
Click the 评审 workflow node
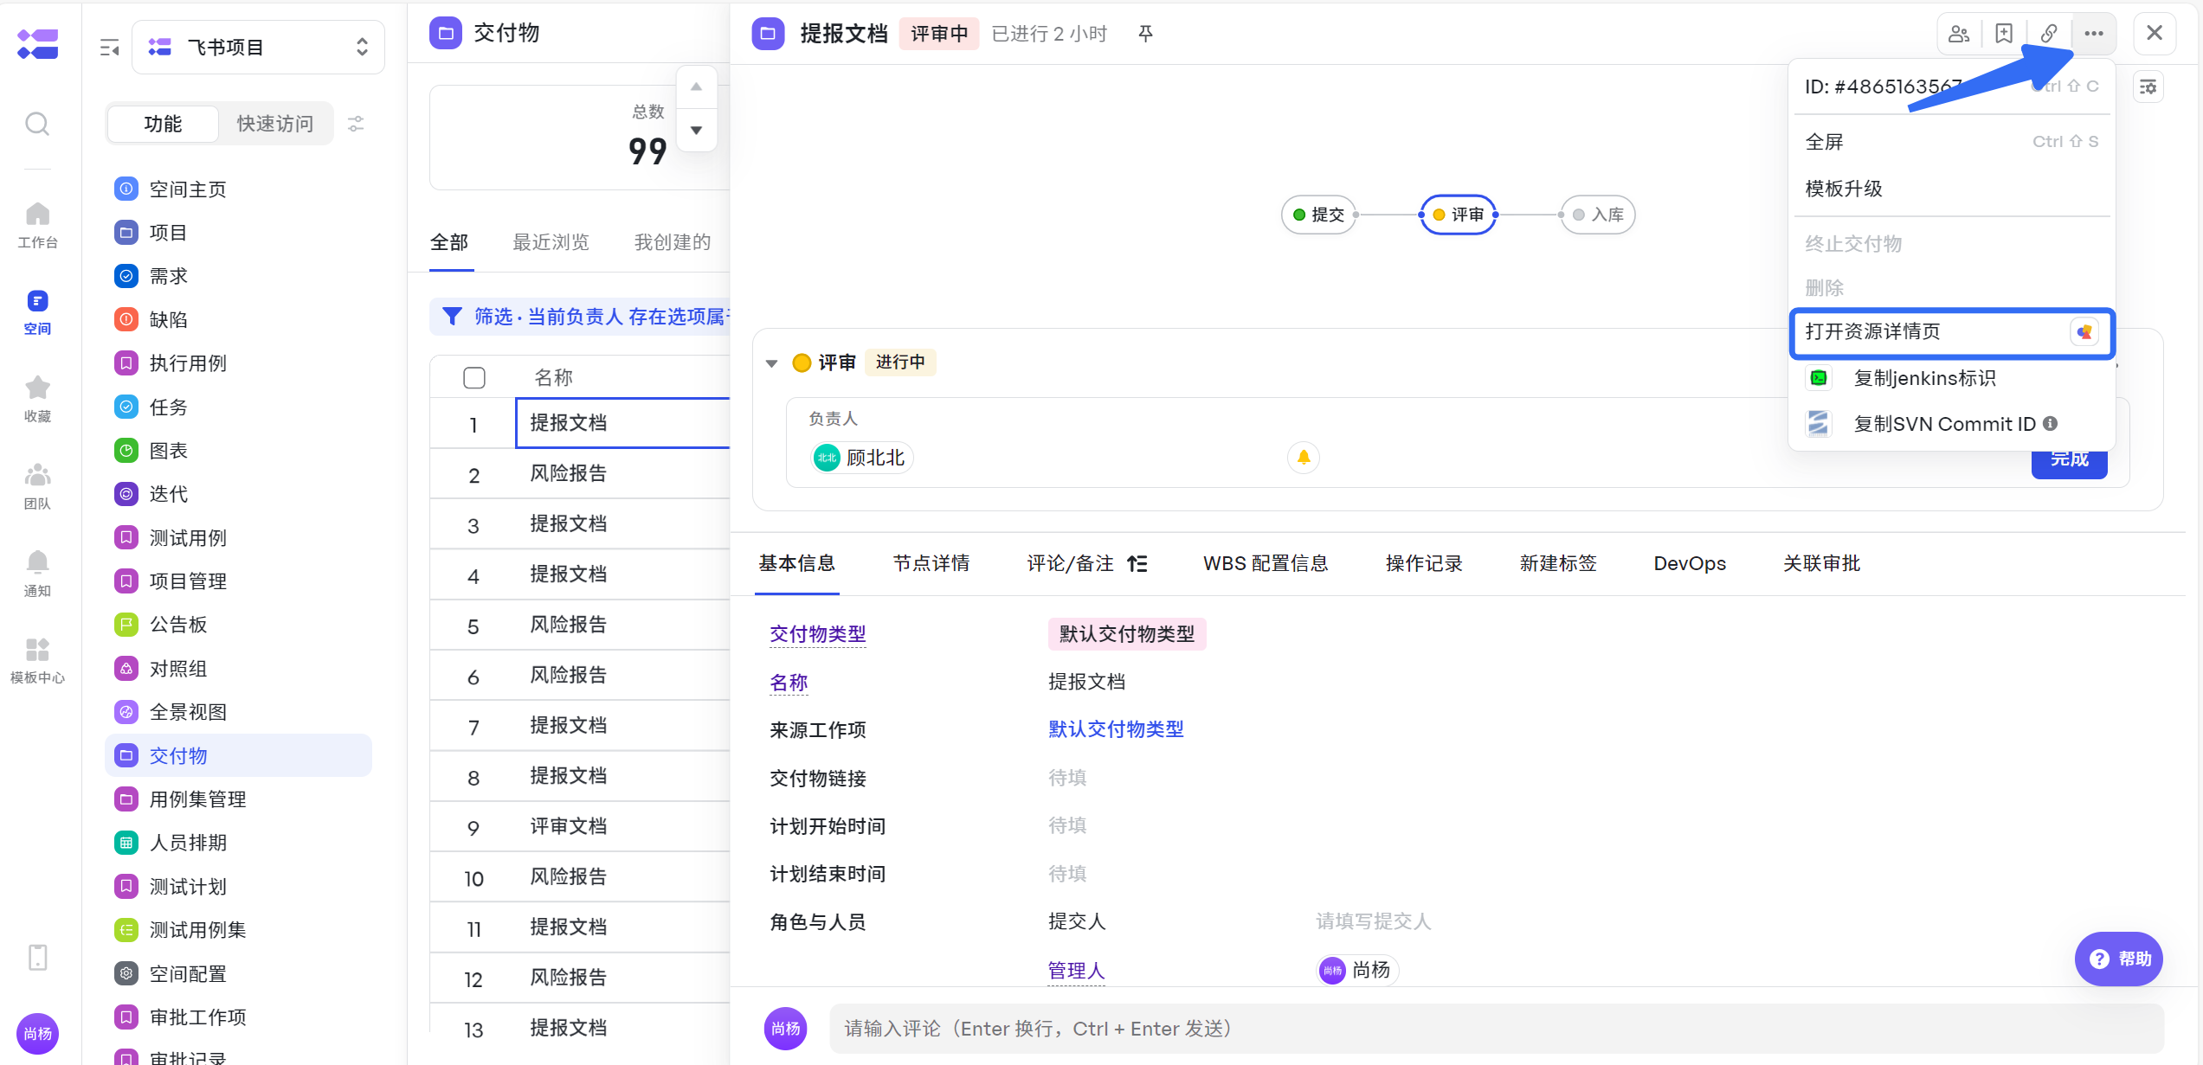click(x=1459, y=215)
